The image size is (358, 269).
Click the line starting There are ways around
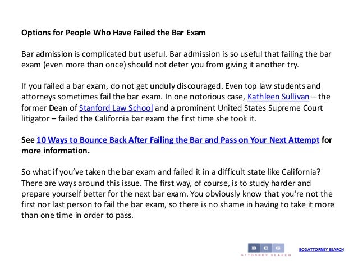[166, 183]
